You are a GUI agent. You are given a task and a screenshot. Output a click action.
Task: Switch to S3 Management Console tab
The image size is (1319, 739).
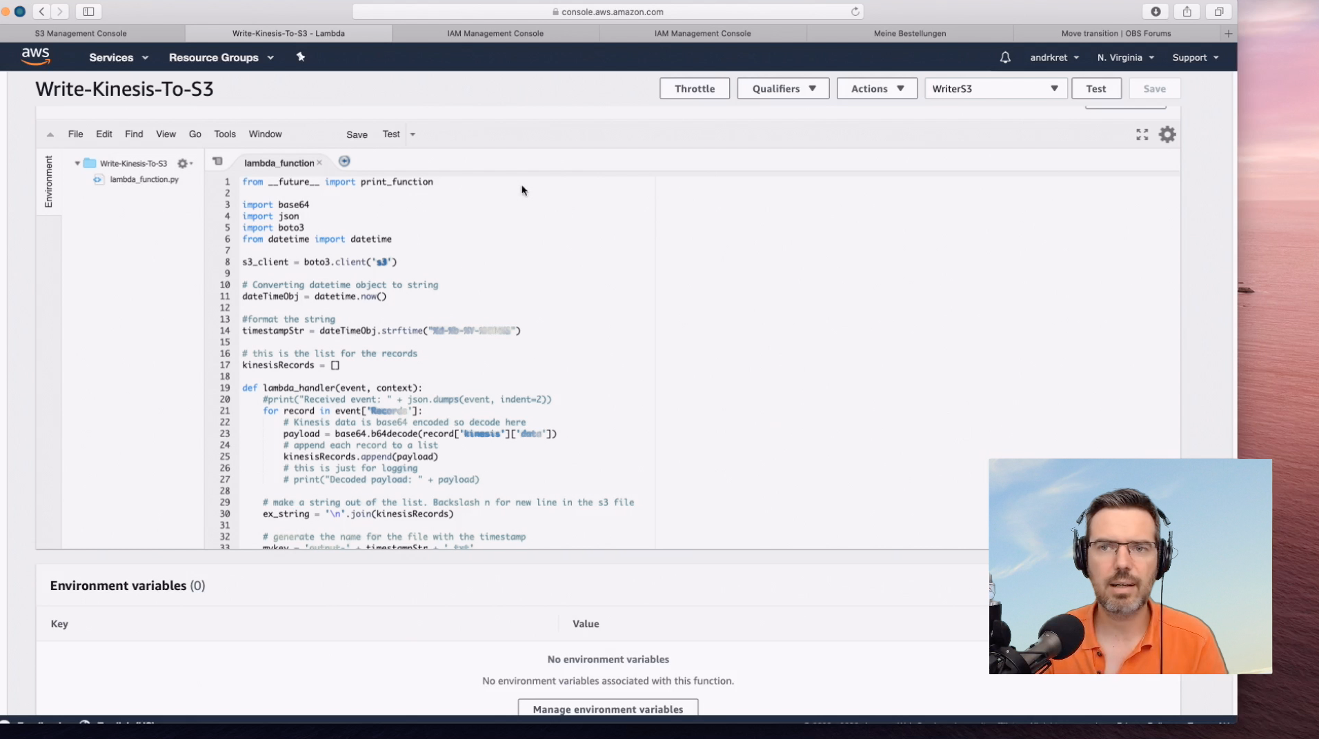[x=81, y=33]
